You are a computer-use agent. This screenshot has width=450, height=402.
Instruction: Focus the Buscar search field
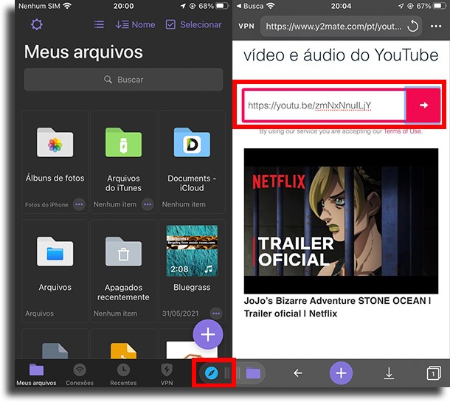[123, 80]
